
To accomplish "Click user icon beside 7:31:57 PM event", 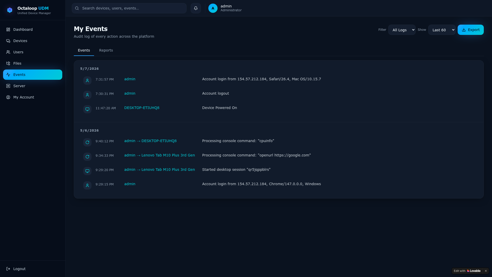I will [x=87, y=81].
